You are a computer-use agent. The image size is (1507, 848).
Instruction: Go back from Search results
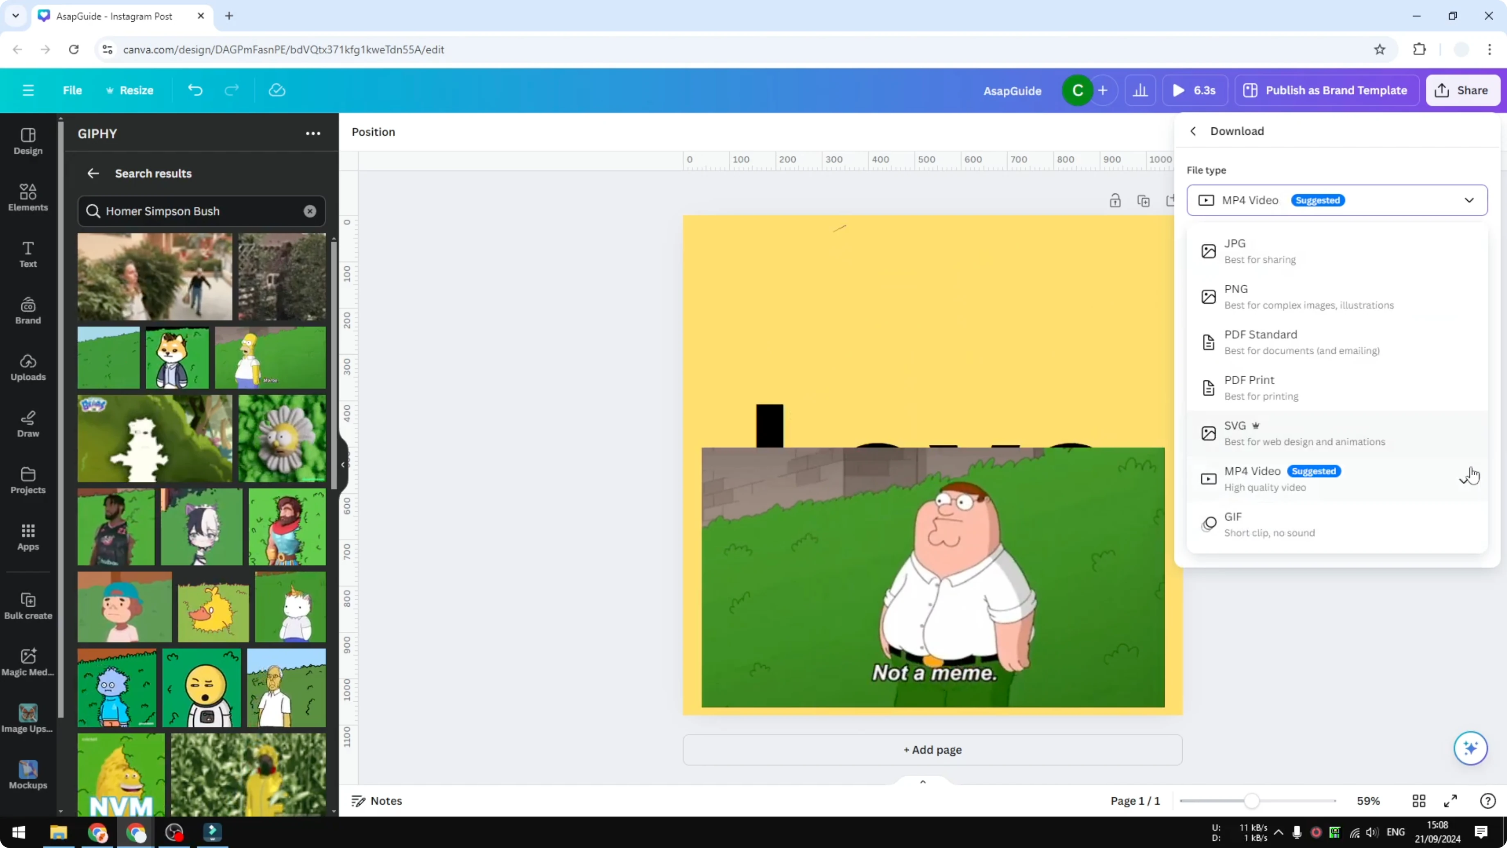(x=93, y=173)
